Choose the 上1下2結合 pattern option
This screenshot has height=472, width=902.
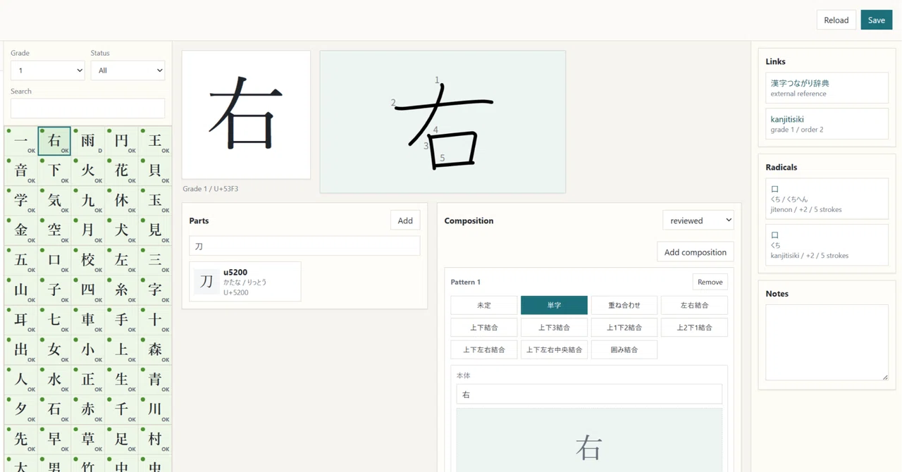tap(624, 328)
